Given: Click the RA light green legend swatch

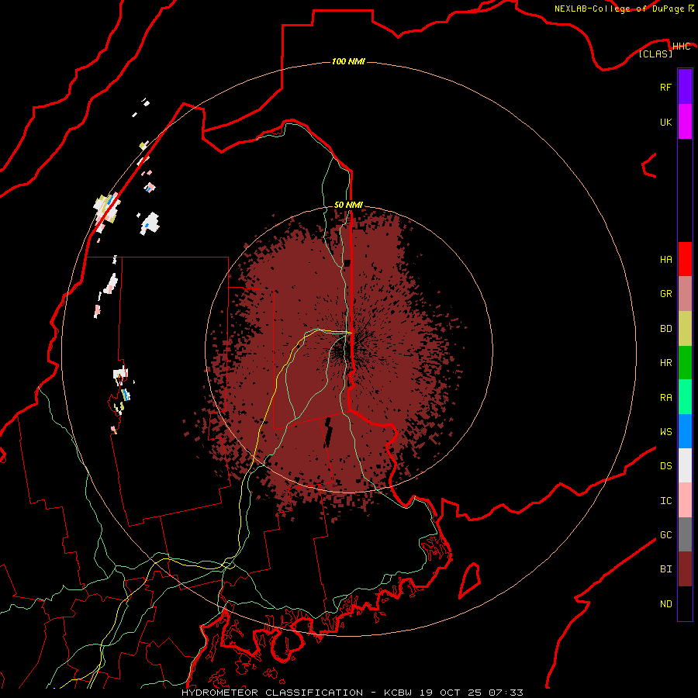Looking at the screenshot, I should click(685, 397).
